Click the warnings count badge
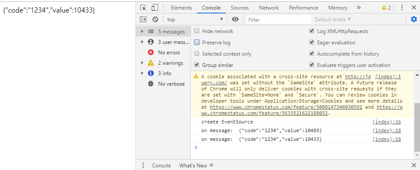 click(x=386, y=8)
